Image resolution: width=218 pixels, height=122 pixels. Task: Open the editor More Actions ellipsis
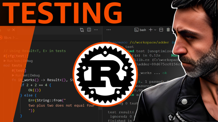tap(96, 30)
